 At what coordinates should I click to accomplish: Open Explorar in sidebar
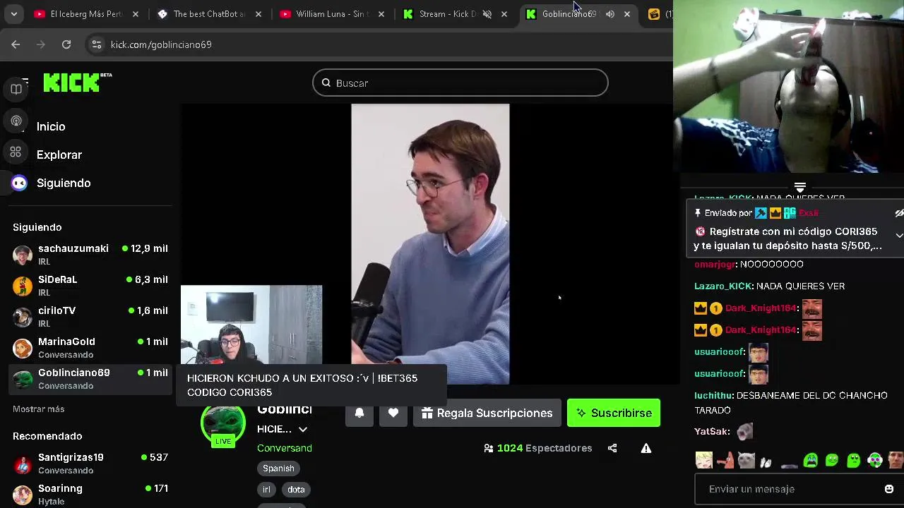(x=59, y=155)
